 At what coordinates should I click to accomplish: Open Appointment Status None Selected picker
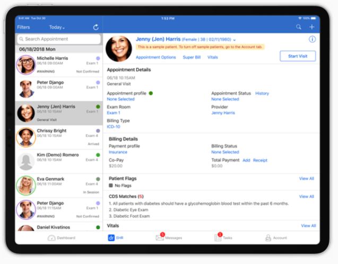225,99
